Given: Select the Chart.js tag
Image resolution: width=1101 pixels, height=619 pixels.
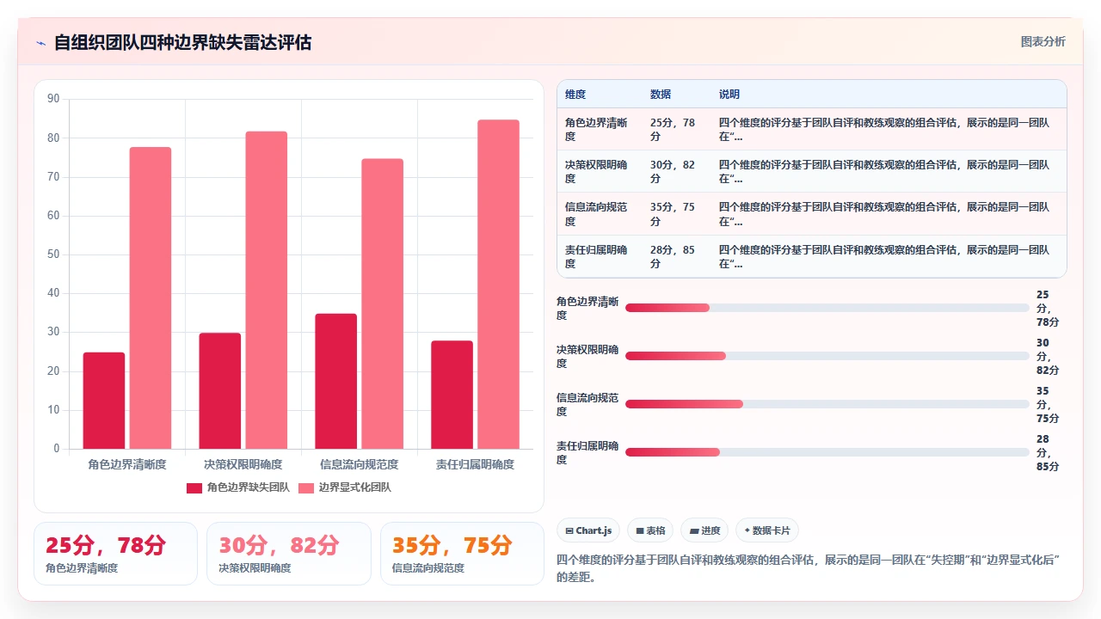Looking at the screenshot, I should coord(588,530).
